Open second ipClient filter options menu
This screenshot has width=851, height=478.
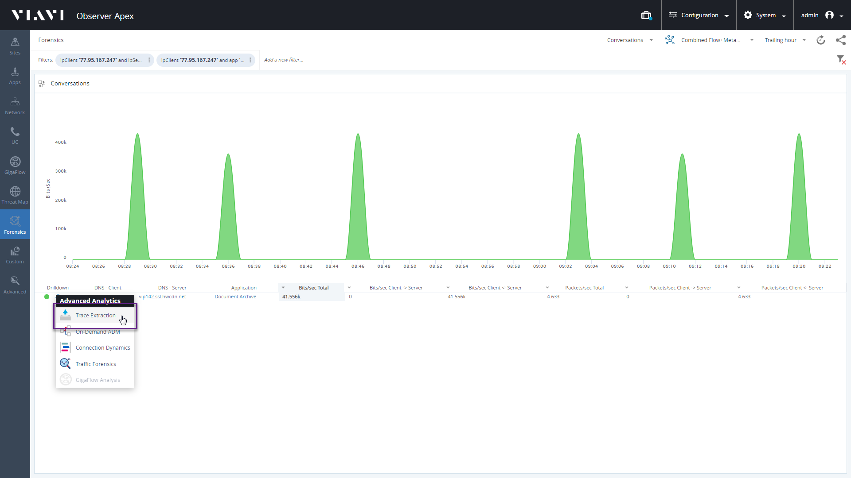250,60
